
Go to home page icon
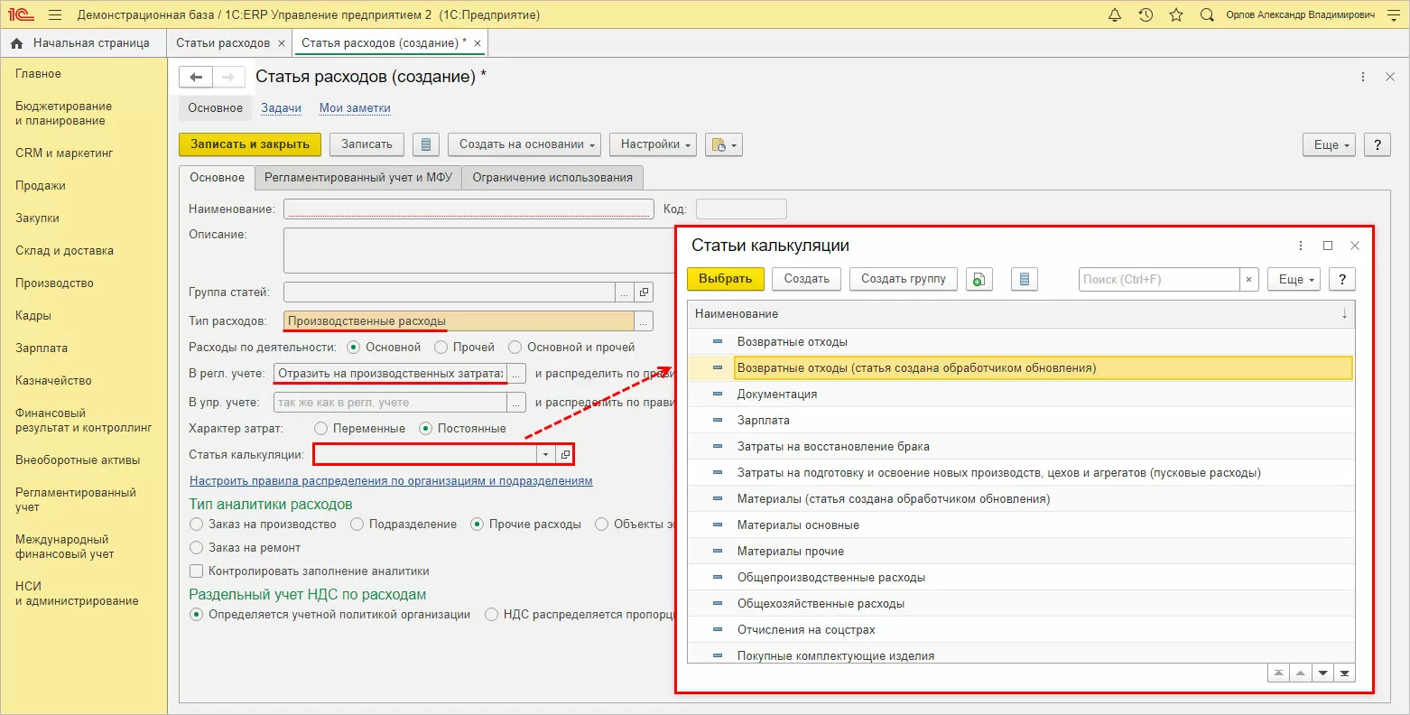coord(16,43)
